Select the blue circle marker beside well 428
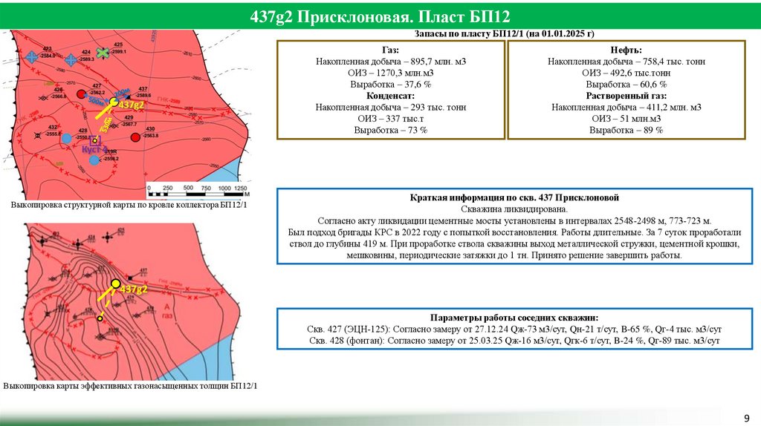The image size is (761, 426). click(66, 139)
